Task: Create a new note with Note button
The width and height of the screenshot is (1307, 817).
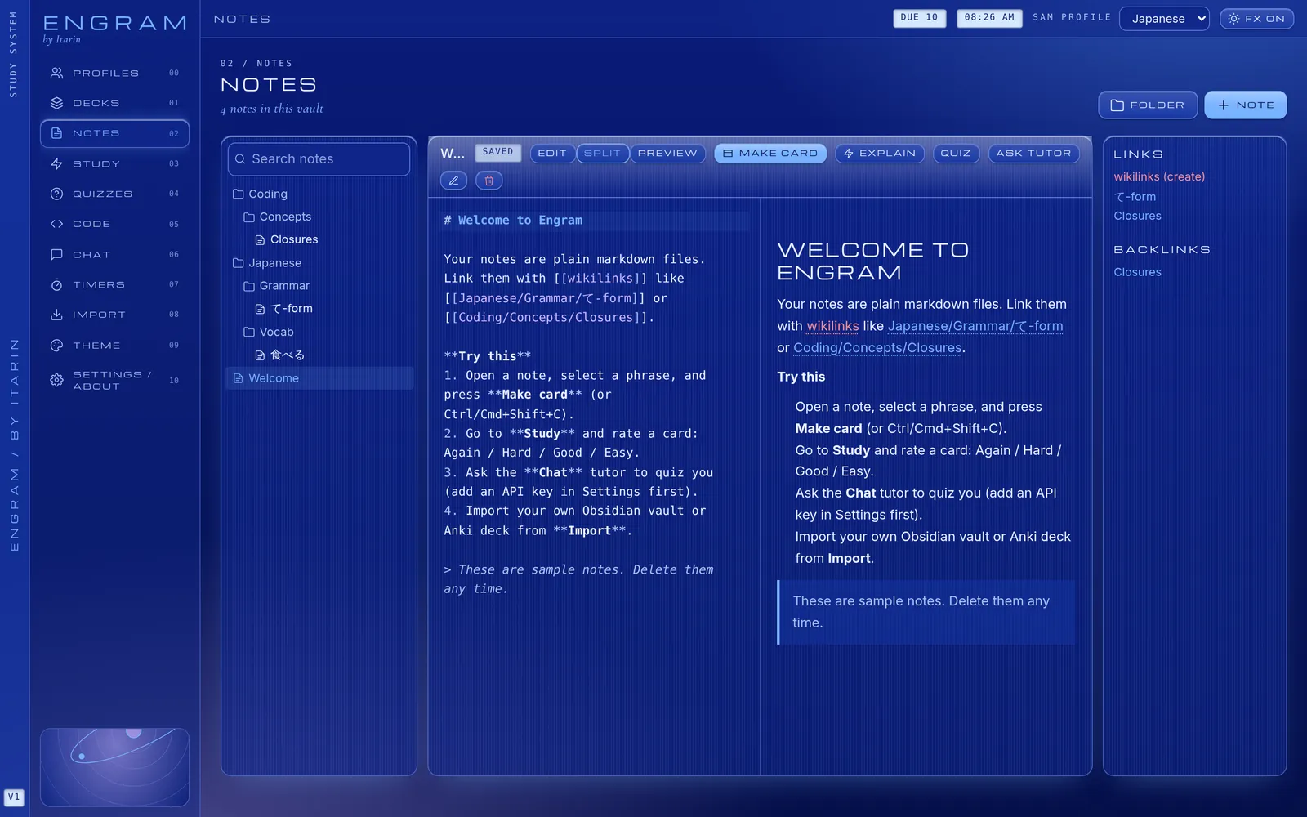Action: pos(1246,105)
